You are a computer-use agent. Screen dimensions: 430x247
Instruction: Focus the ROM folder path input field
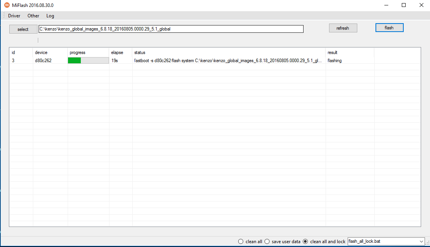tap(171, 29)
